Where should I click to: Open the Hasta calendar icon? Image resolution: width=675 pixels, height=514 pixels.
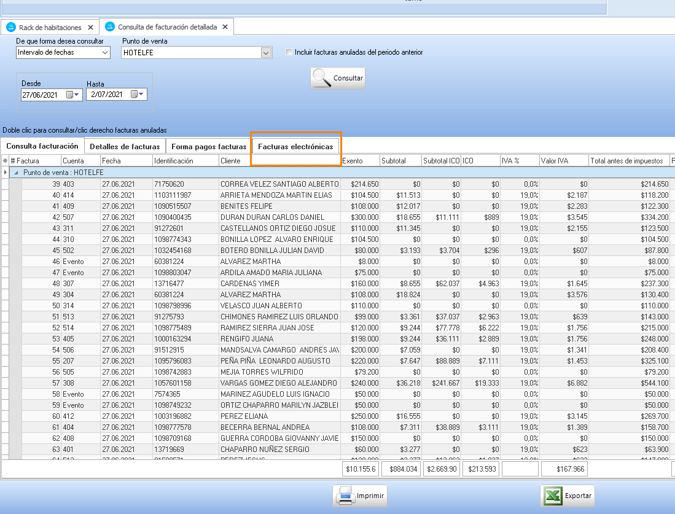click(x=135, y=95)
